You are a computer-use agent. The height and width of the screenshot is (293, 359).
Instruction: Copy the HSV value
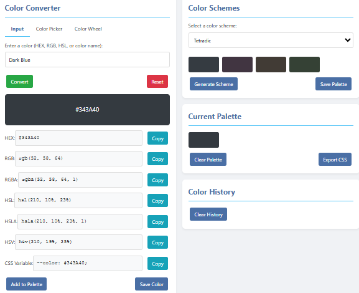[x=157, y=243]
